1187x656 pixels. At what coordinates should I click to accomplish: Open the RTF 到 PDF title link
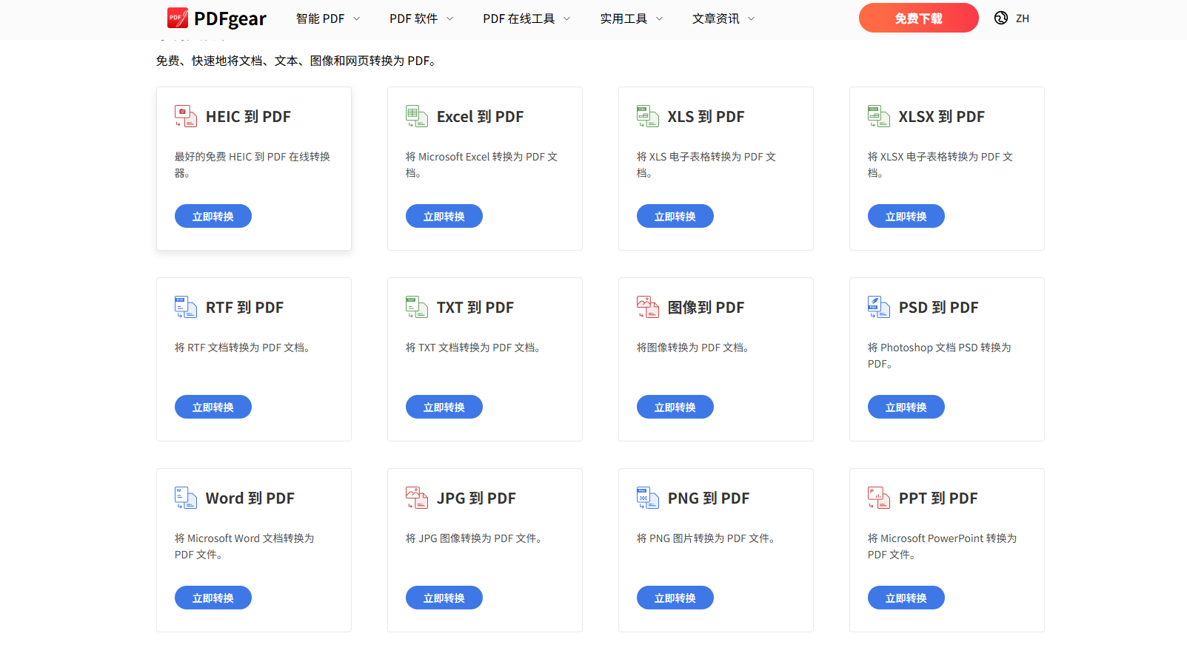point(244,308)
